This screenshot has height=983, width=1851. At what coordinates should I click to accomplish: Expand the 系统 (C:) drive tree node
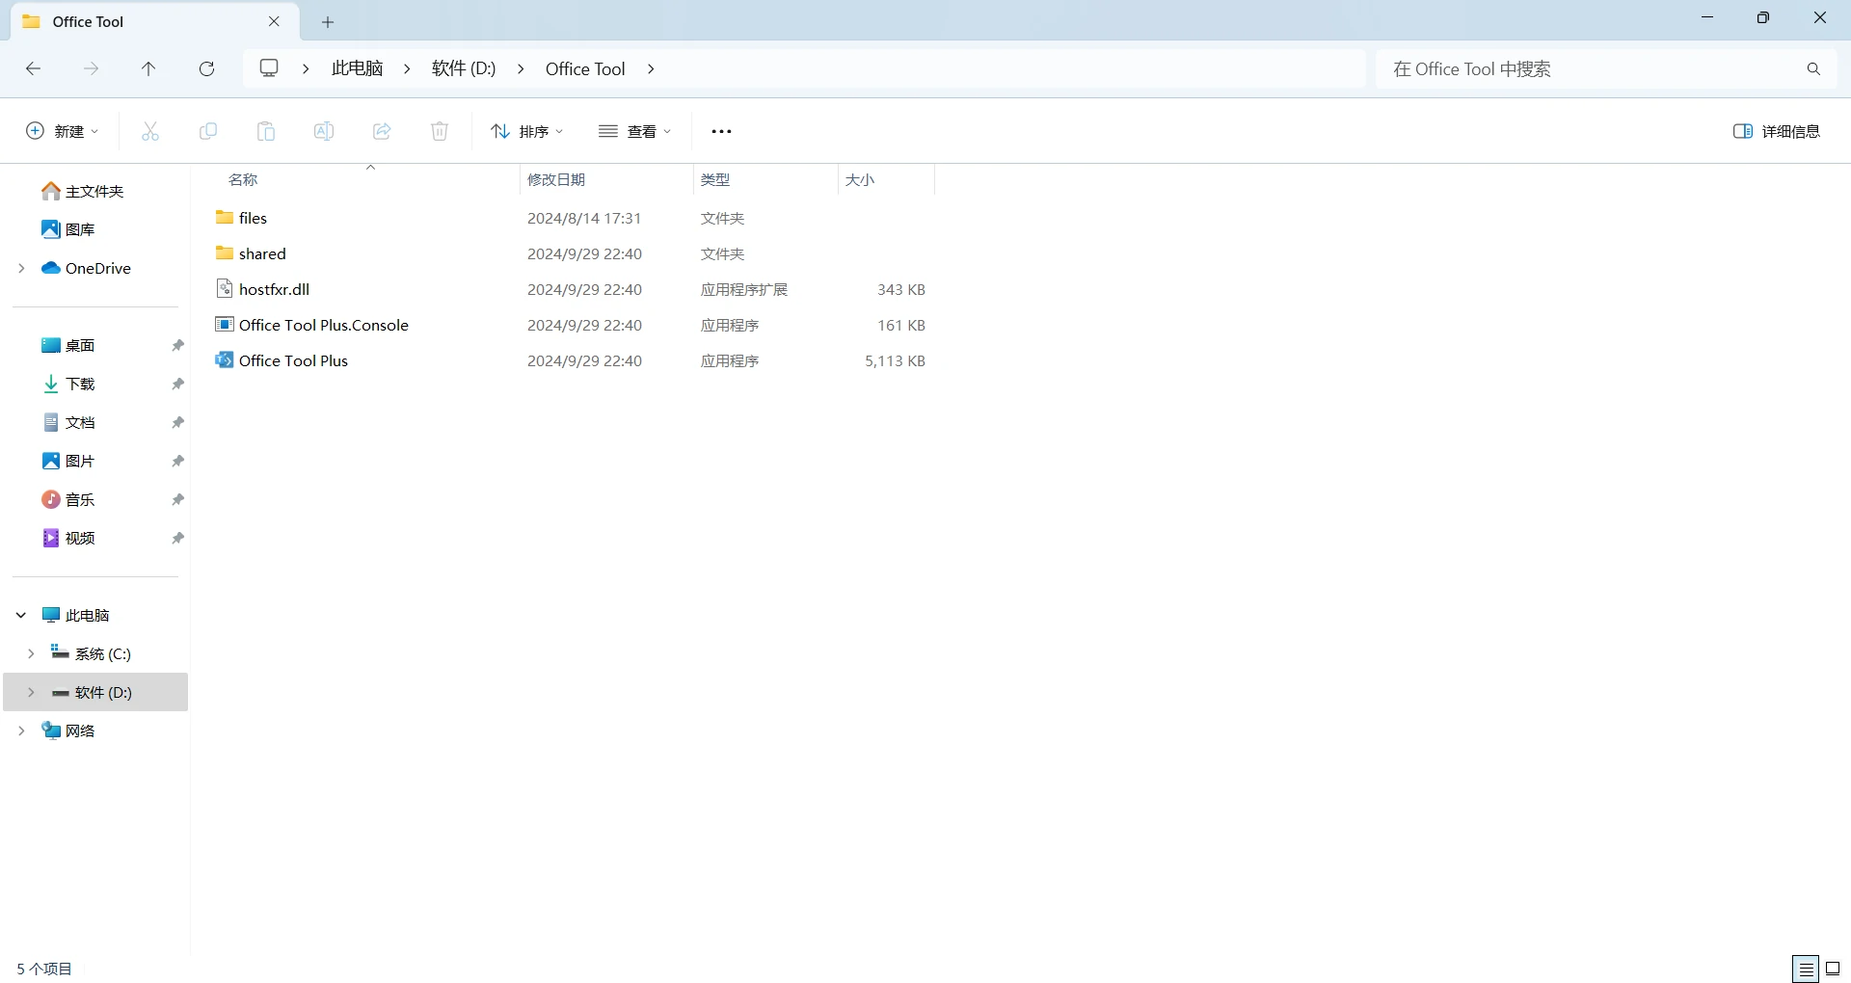click(31, 653)
